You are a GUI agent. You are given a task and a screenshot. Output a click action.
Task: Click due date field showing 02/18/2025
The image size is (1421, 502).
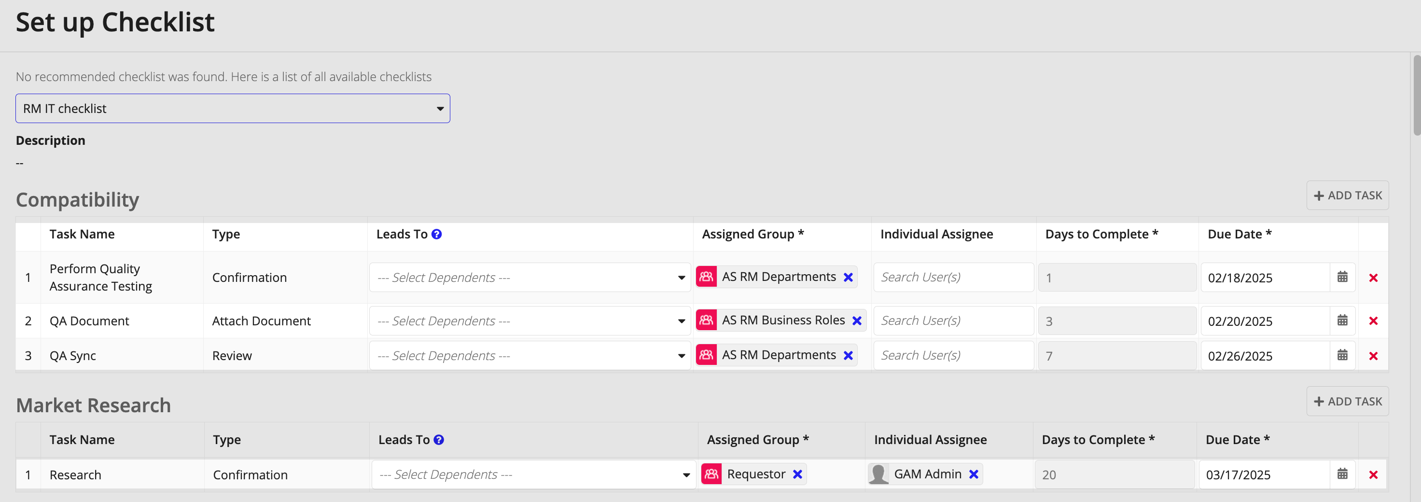pyautogui.click(x=1266, y=278)
